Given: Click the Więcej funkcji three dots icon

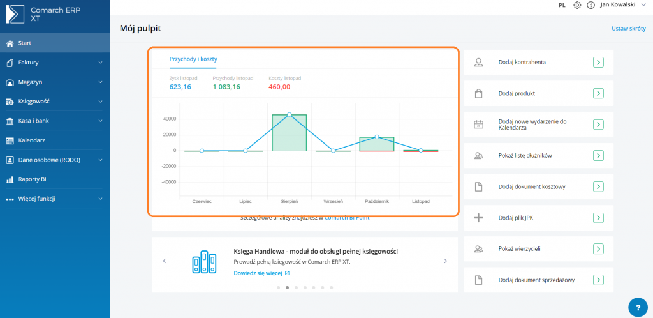Looking at the screenshot, I should [x=10, y=199].
